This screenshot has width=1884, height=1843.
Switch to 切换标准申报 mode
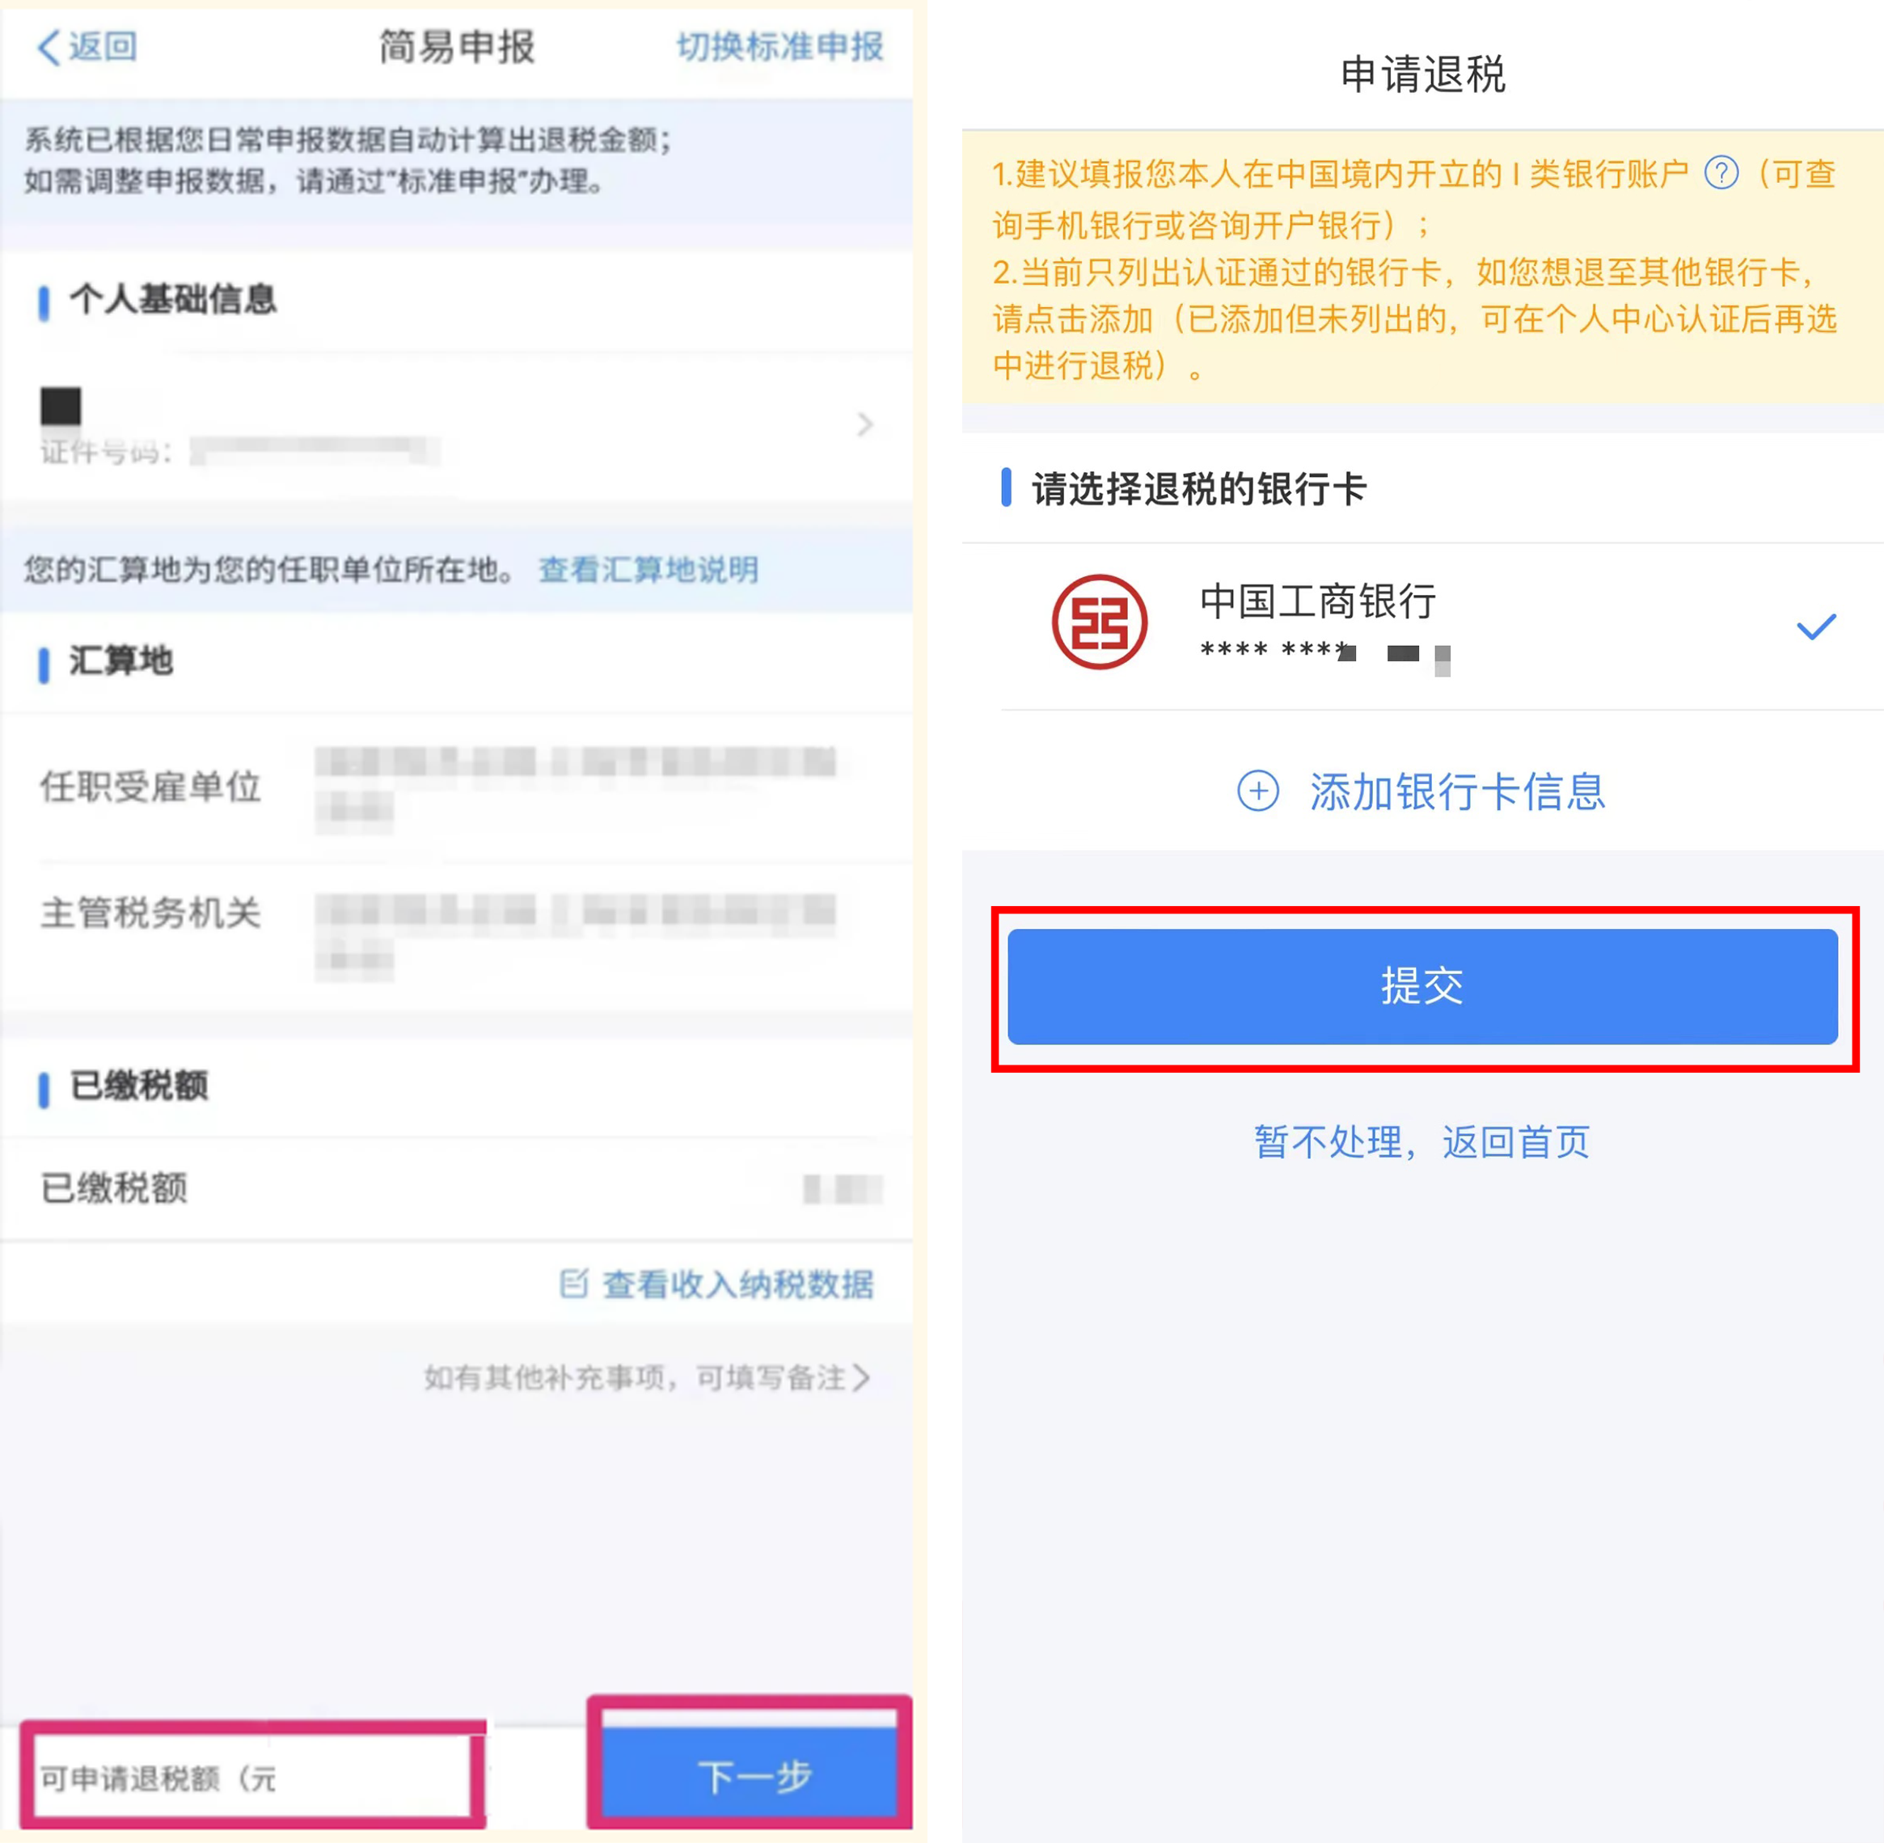coord(779,46)
